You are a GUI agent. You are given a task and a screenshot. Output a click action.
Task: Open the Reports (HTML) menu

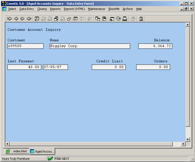(74, 9)
